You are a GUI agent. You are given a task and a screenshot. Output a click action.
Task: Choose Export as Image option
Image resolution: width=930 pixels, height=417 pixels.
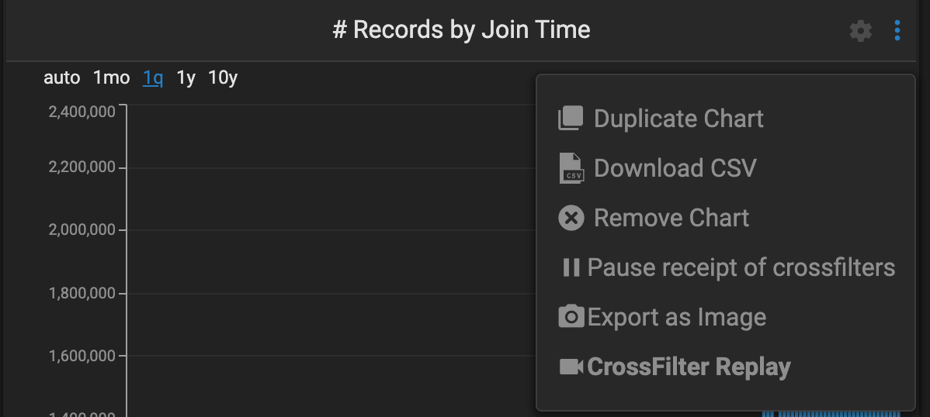point(677,317)
